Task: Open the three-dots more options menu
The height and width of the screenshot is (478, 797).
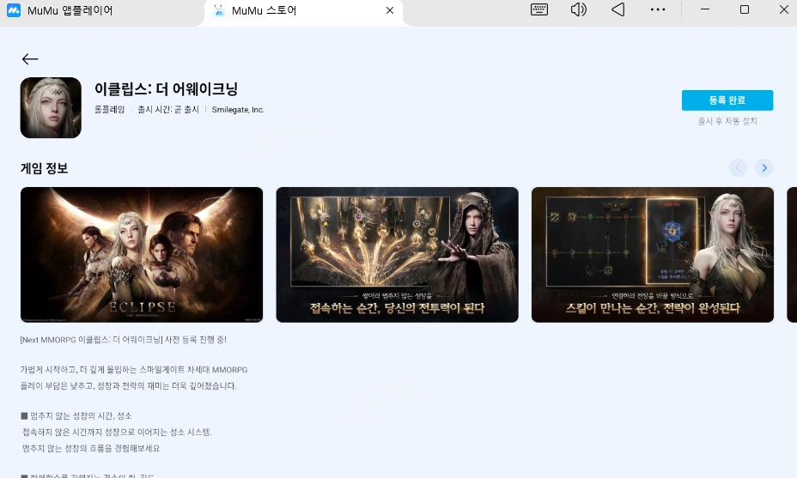Action: [658, 9]
